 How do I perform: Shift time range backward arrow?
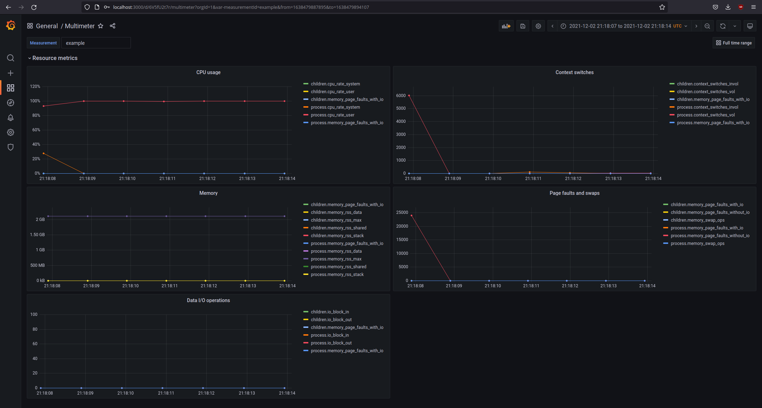tap(552, 26)
